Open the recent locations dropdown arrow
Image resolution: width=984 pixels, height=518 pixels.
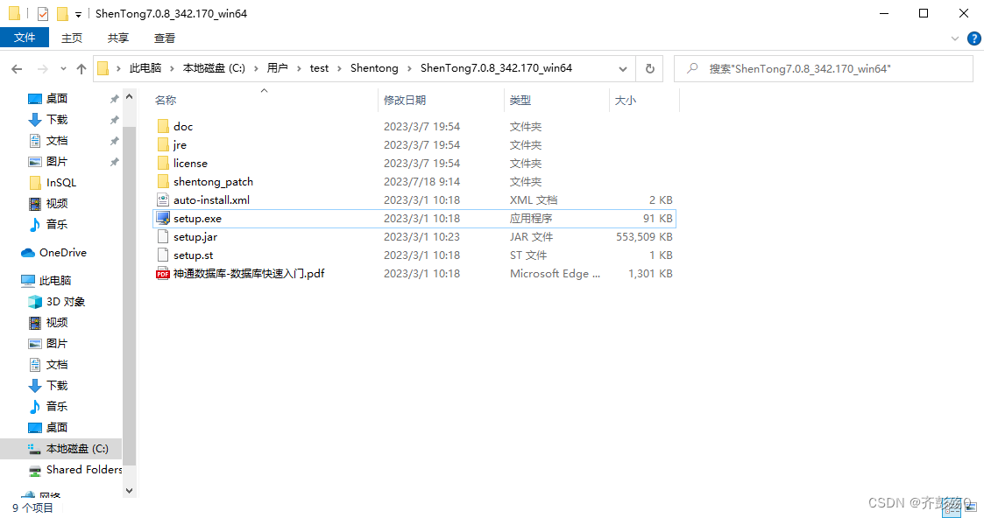(63, 69)
